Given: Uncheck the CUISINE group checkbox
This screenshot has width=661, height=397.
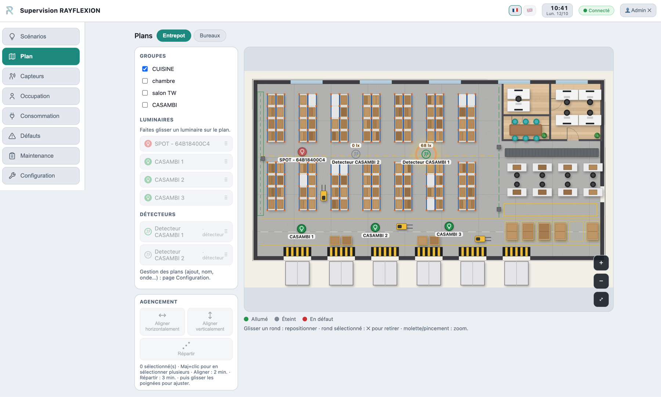Looking at the screenshot, I should (x=145, y=69).
